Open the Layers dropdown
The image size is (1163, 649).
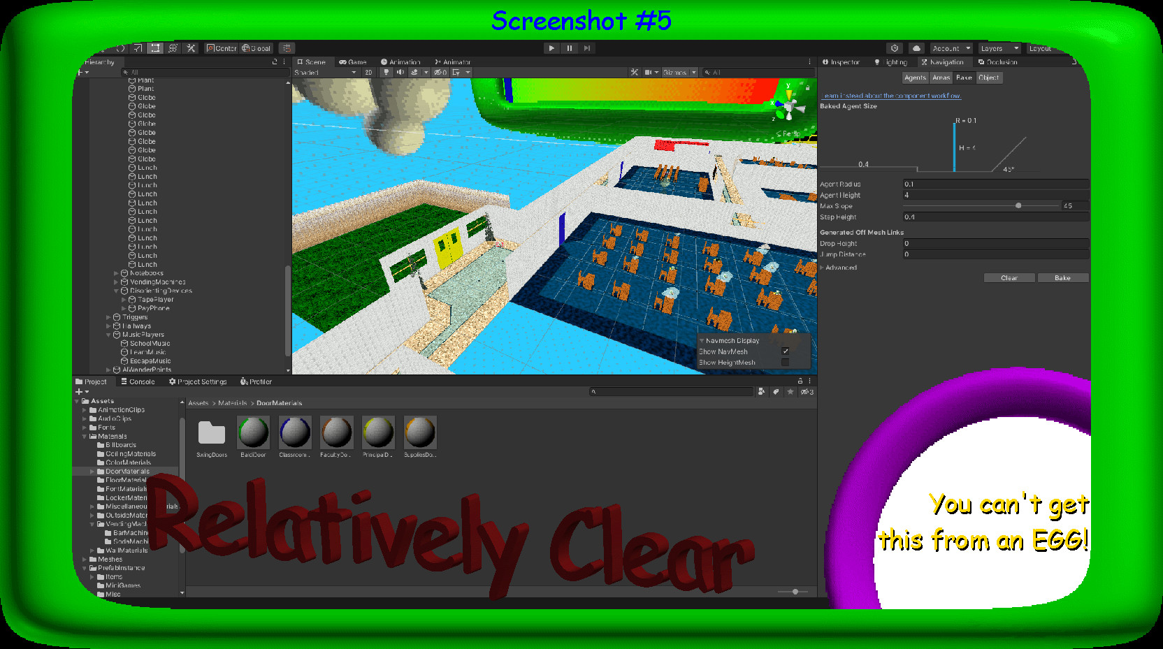coord(998,48)
